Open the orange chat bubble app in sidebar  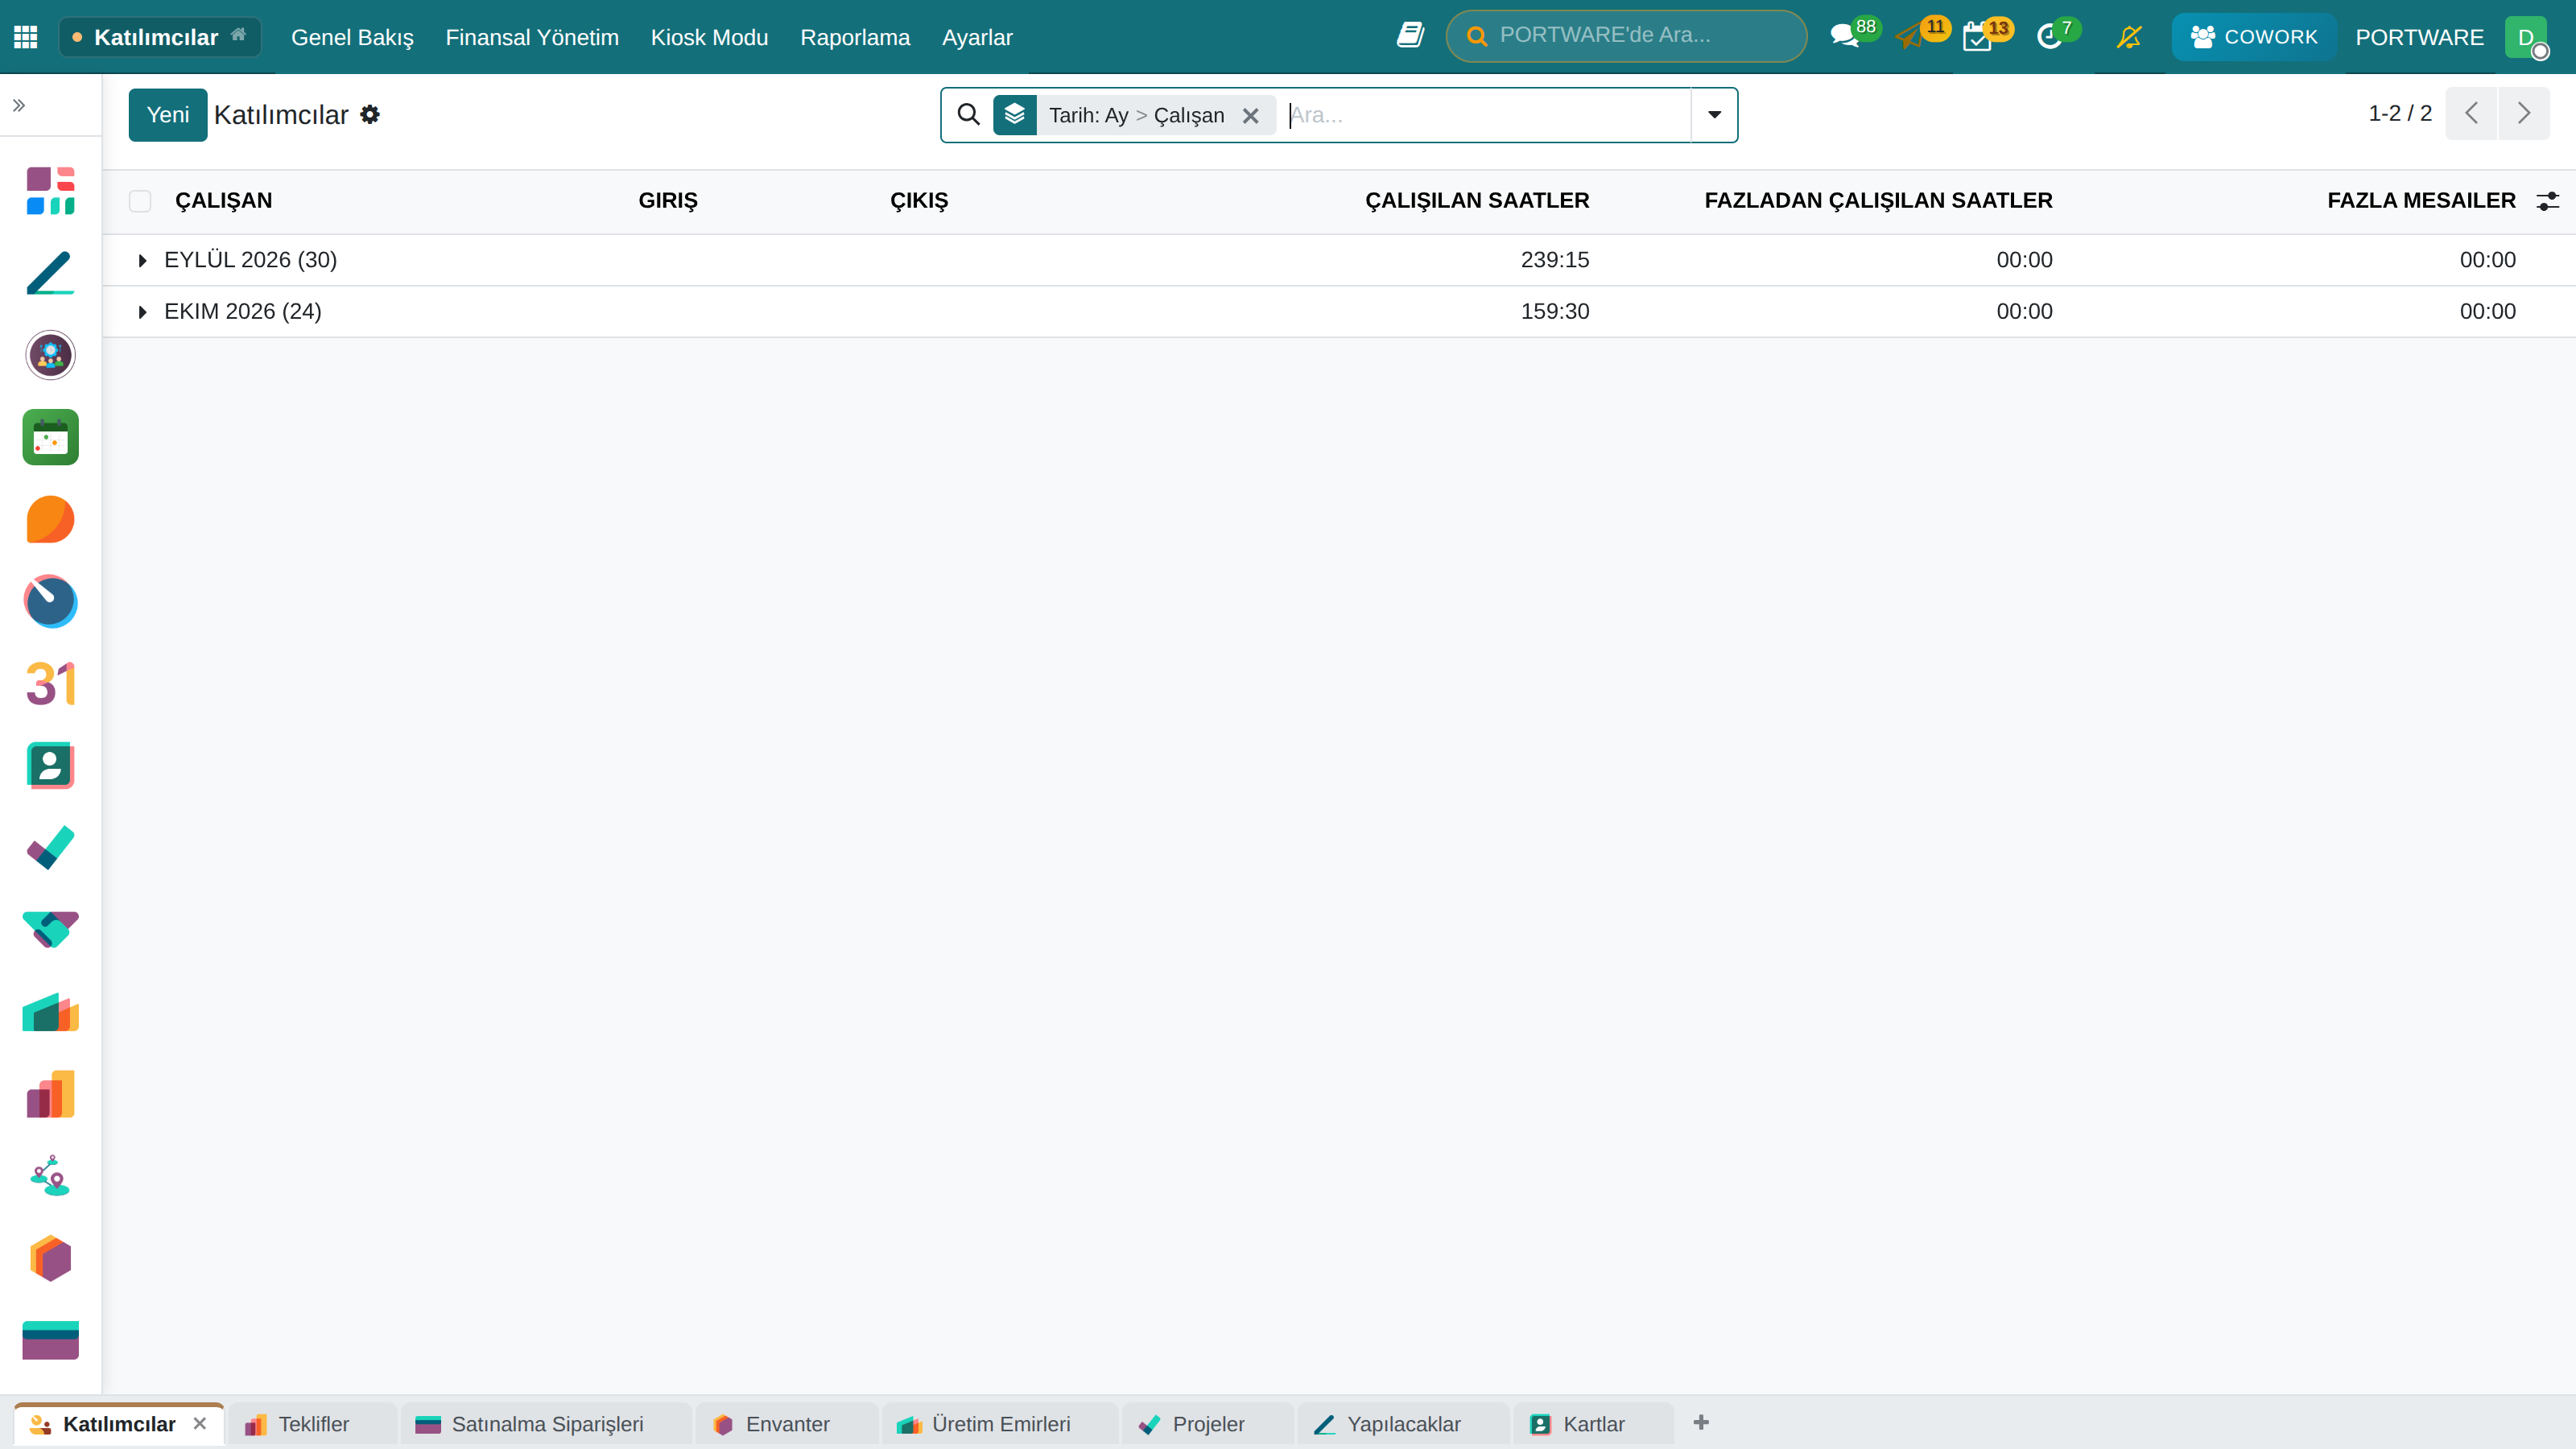[50, 519]
